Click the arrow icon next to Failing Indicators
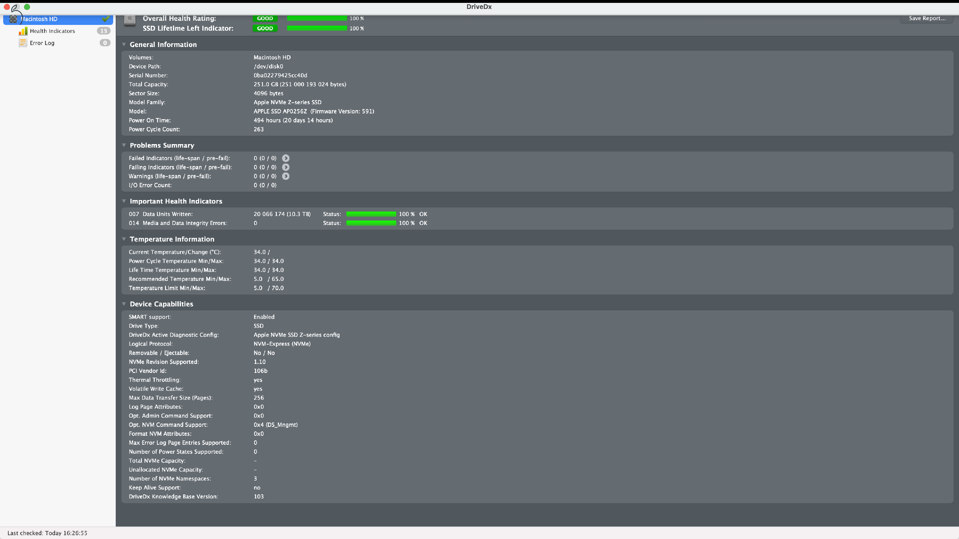This screenshot has width=959, height=539. coord(285,167)
